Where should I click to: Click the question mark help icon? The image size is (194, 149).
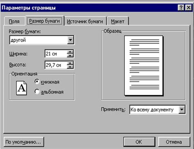(181, 7)
